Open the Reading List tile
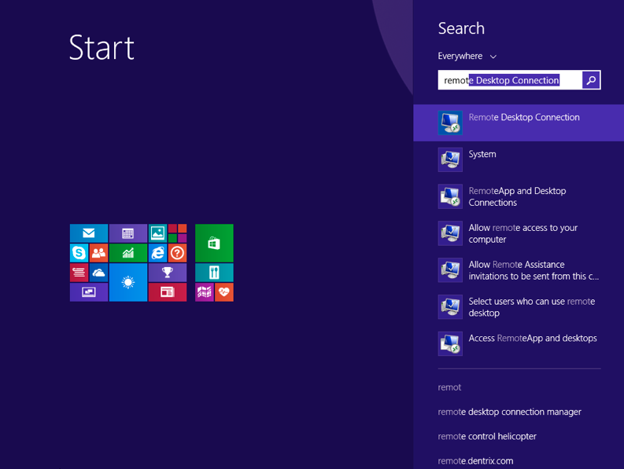Viewport: 624px width, 469px height. (x=79, y=273)
